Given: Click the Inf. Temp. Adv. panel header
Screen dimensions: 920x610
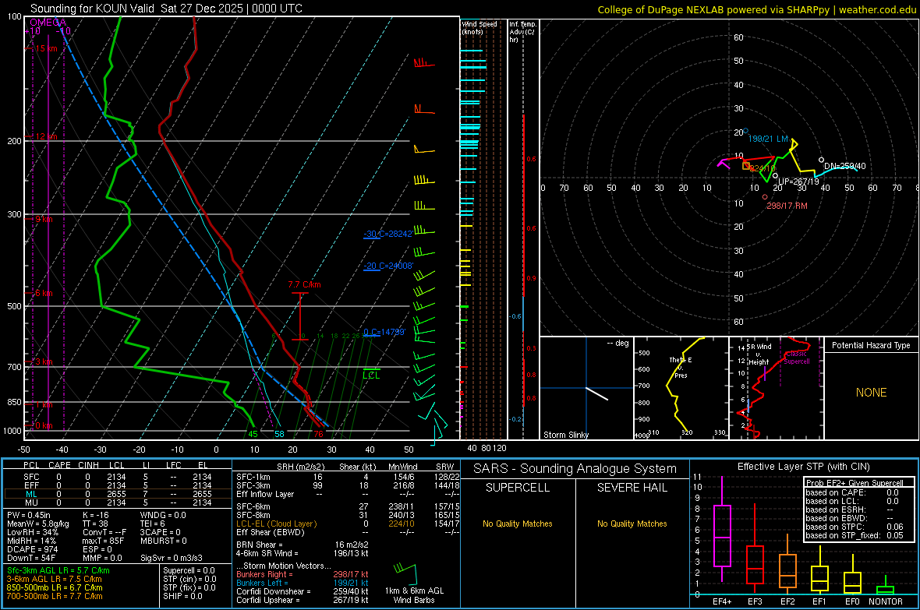Looking at the screenshot, I should click(522, 32).
